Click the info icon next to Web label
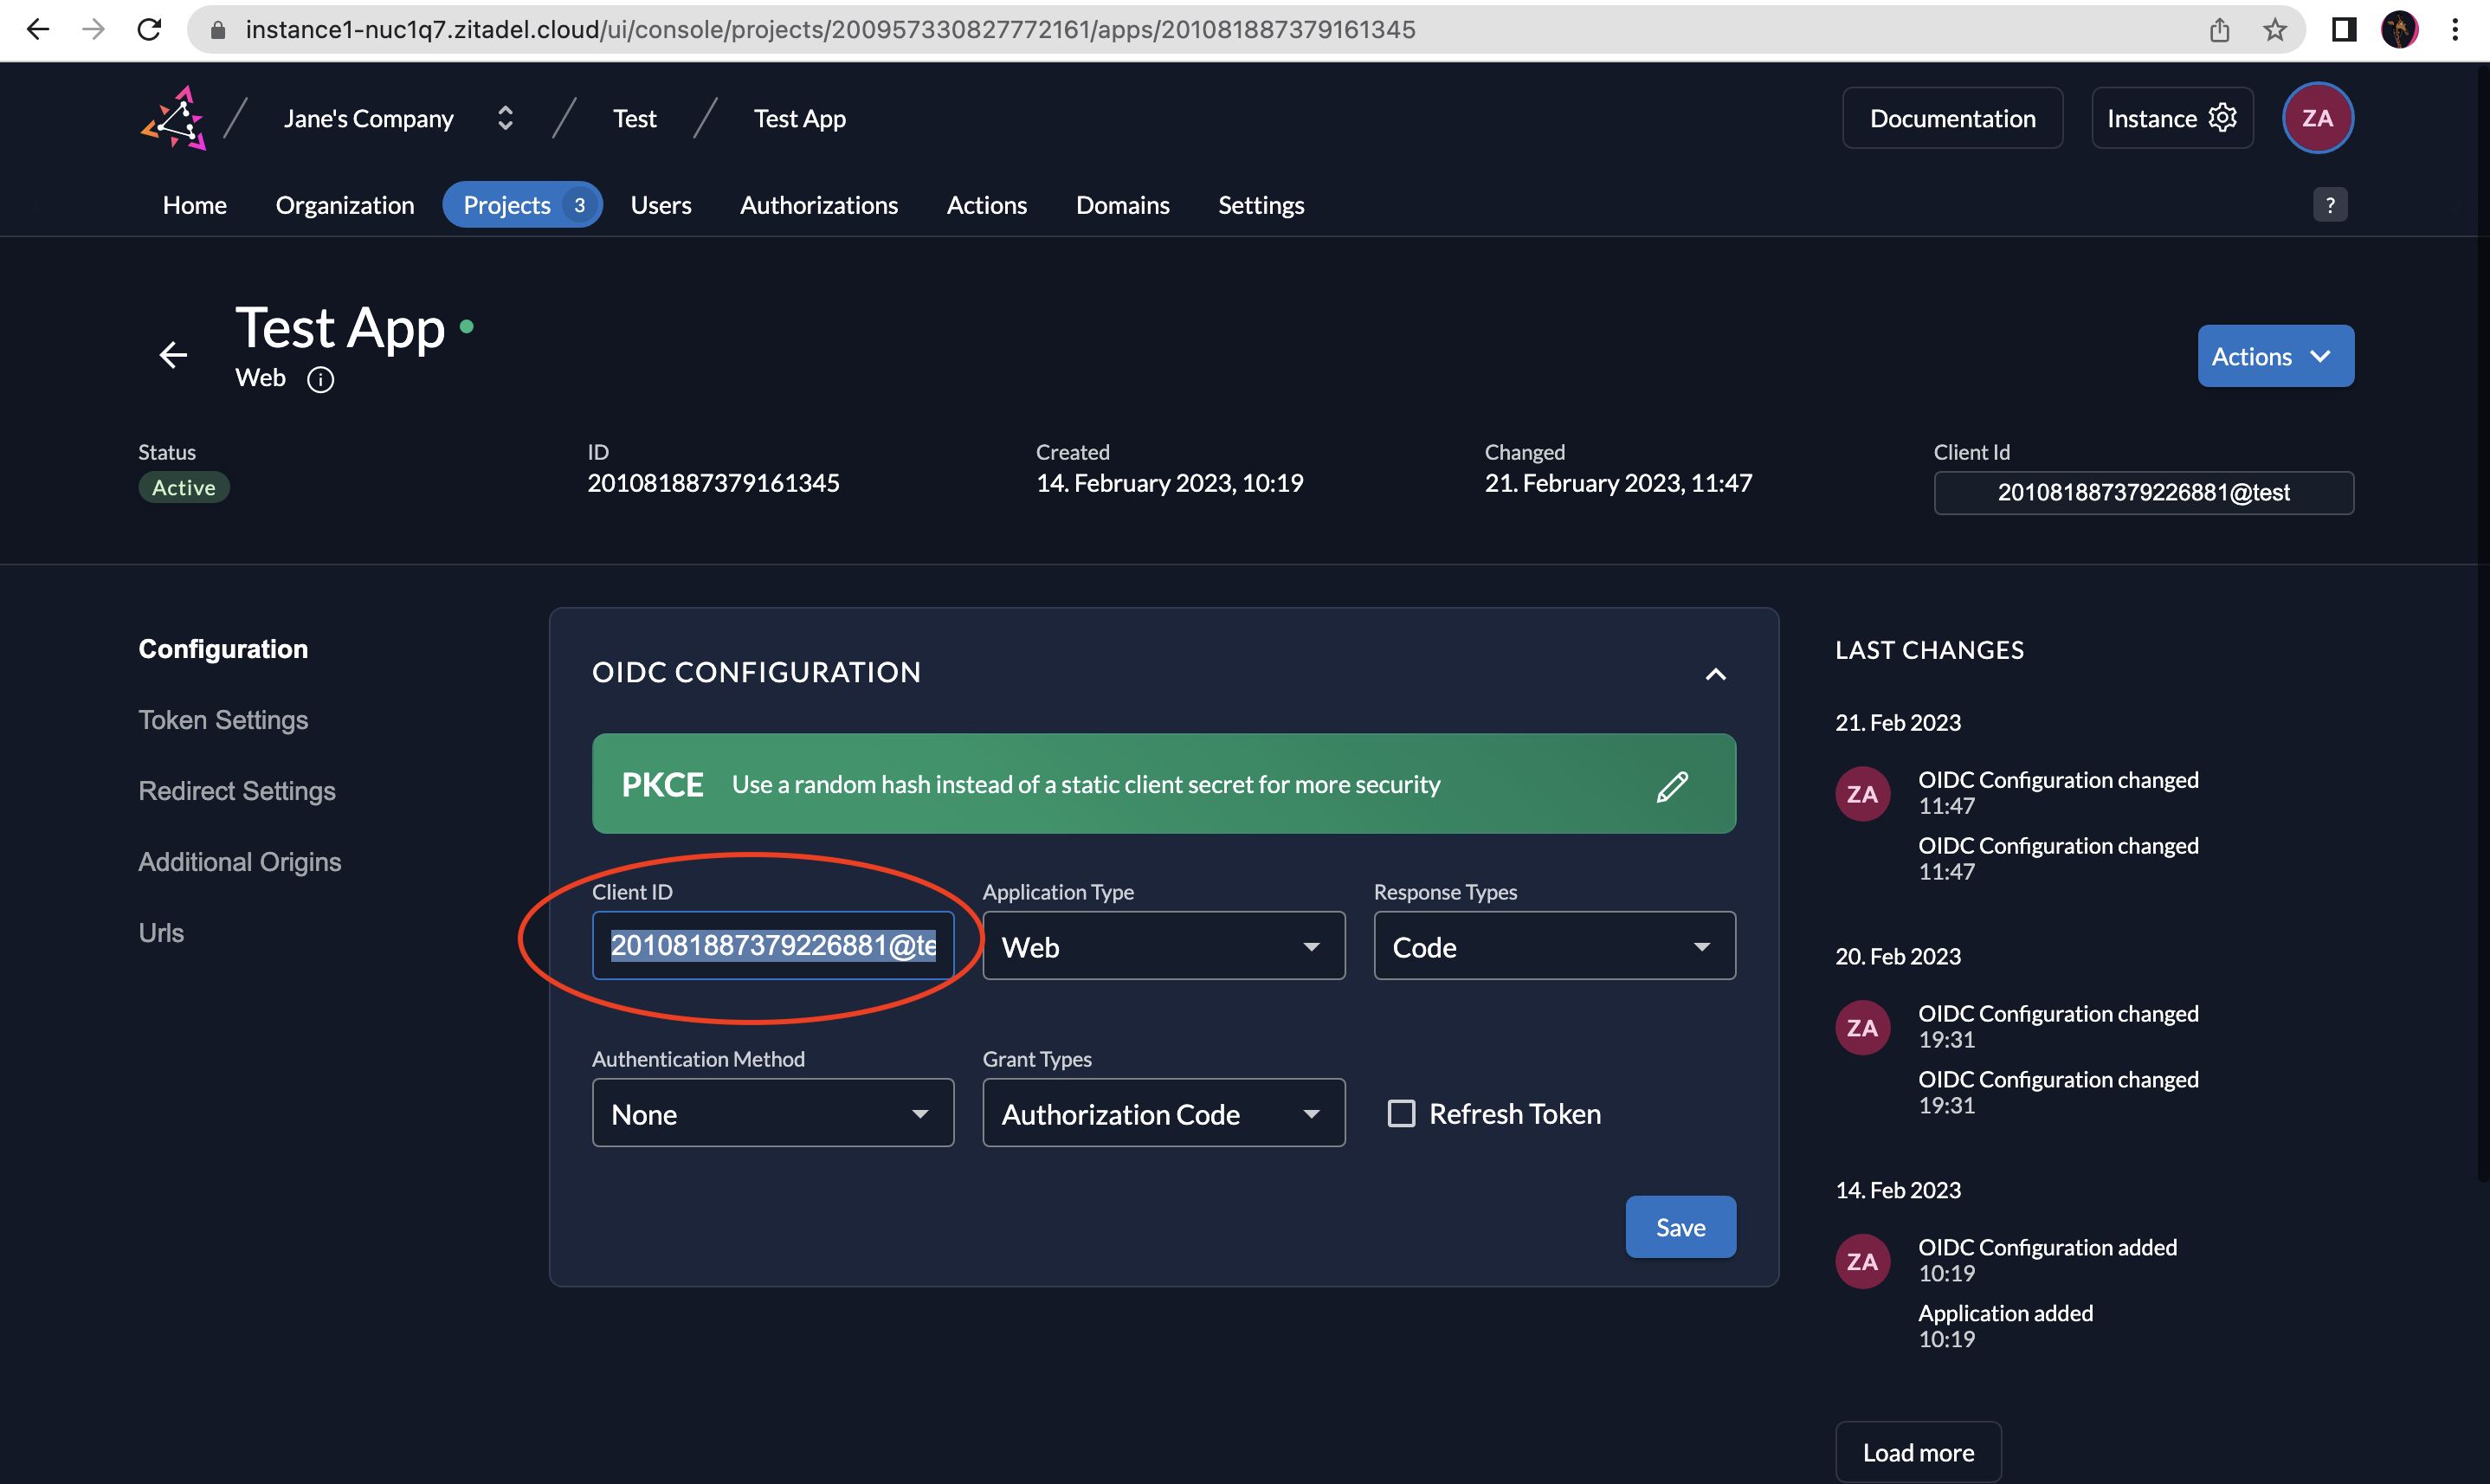The height and width of the screenshot is (1484, 2490). tap(320, 379)
